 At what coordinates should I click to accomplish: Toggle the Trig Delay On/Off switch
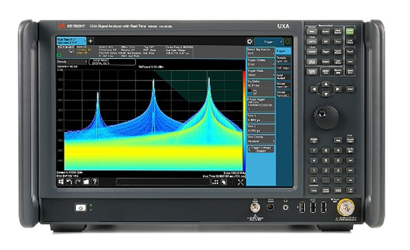250,92
